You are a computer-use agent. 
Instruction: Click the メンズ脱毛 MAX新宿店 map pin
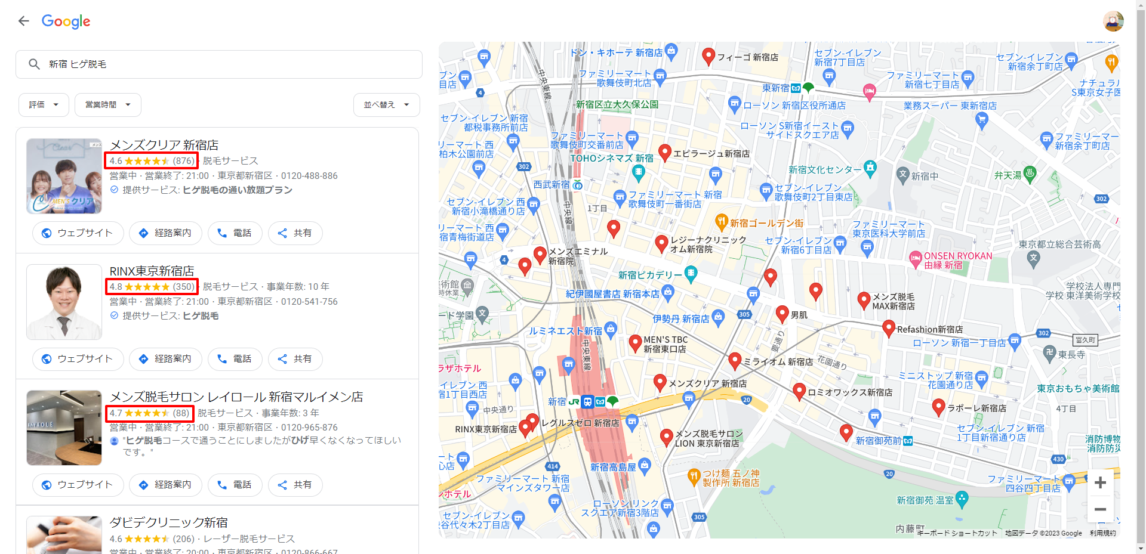[863, 301]
